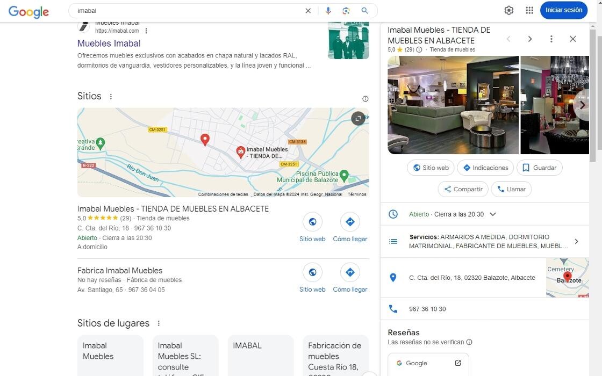
Task: Open Sitios section options menu
Action: point(111,97)
